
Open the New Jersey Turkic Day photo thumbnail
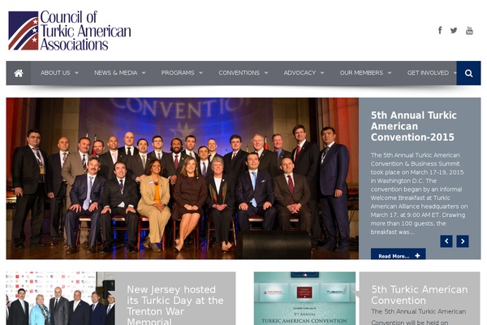61,298
